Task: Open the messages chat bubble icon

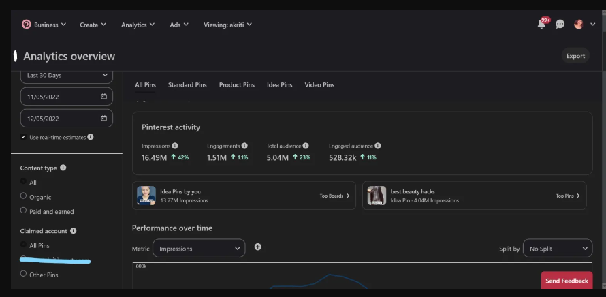Action: (560, 25)
